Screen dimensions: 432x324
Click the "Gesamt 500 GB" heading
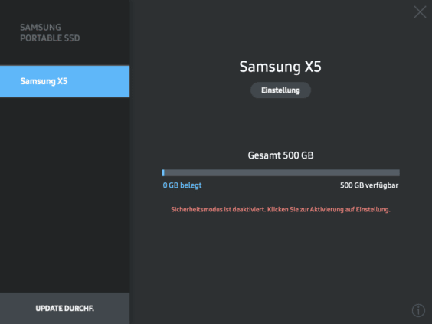(280, 155)
